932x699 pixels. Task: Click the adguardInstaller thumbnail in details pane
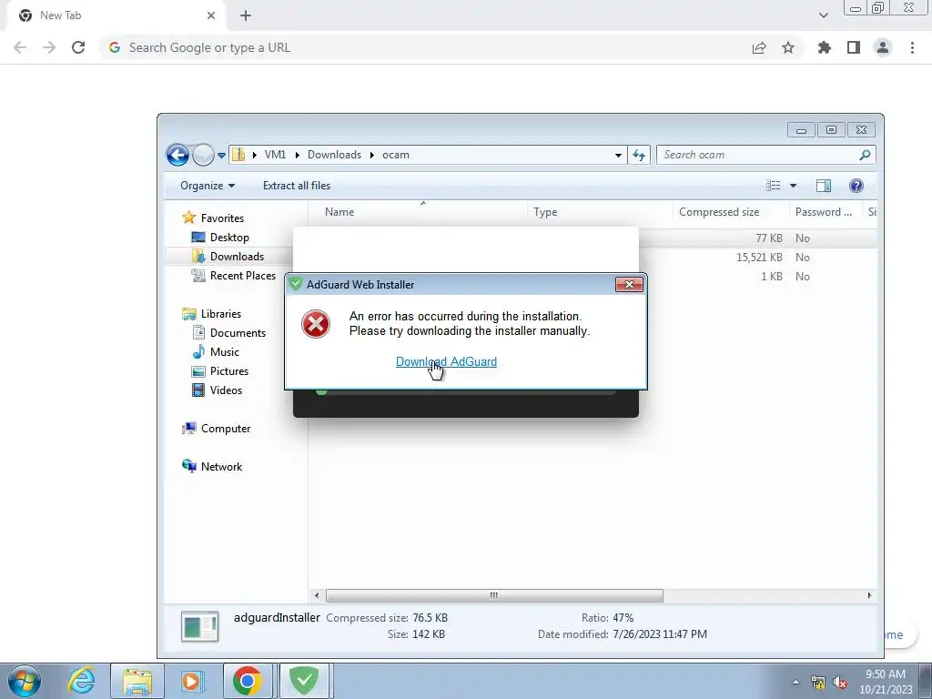click(x=199, y=626)
